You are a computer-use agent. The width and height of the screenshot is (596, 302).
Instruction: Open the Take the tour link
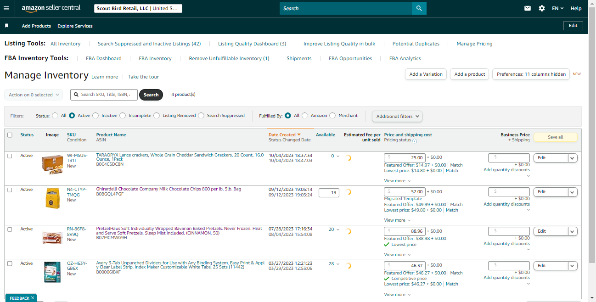click(143, 77)
